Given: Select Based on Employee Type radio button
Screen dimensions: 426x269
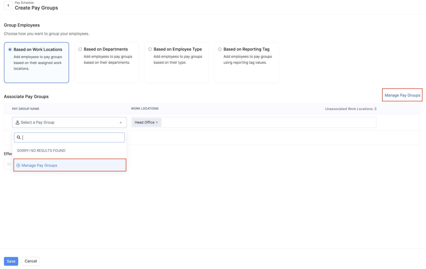Looking at the screenshot, I should coord(150,49).
